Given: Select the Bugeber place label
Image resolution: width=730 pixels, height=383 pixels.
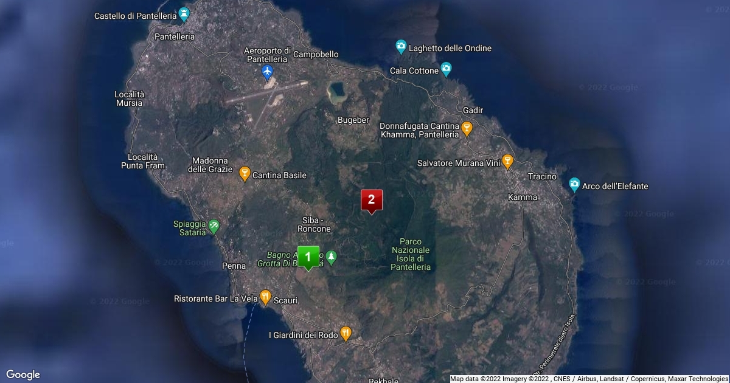Looking at the screenshot, I should pos(353,120).
